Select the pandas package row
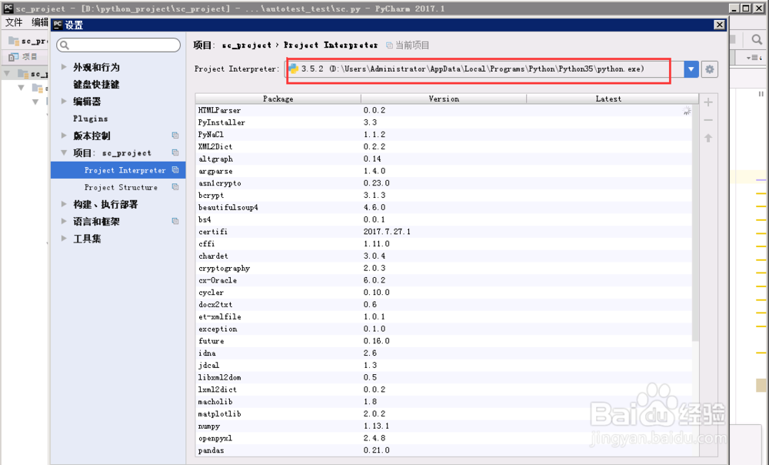The image size is (769, 465). pyautogui.click(x=444, y=450)
